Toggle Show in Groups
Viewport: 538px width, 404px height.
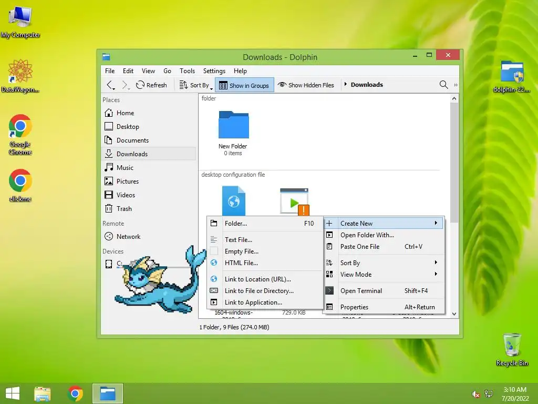point(244,85)
